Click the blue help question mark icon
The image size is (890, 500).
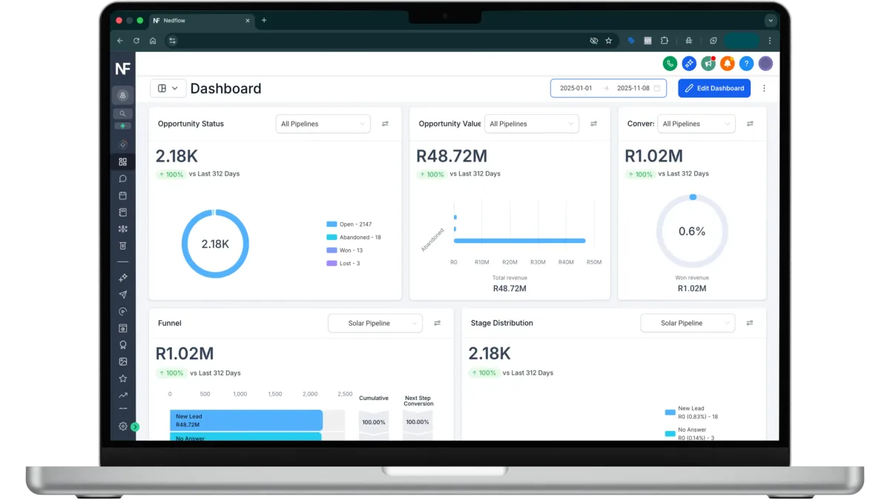pos(747,64)
